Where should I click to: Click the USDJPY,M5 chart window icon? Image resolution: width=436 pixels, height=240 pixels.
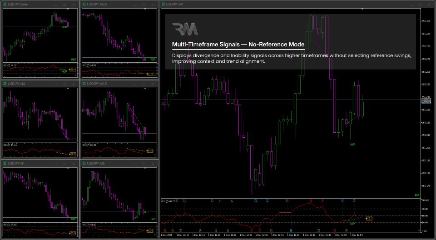coord(84,163)
